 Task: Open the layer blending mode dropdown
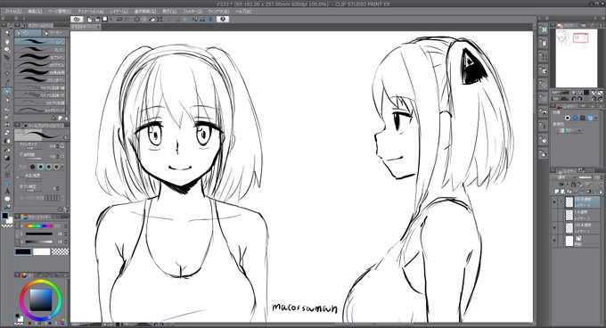tap(564, 177)
